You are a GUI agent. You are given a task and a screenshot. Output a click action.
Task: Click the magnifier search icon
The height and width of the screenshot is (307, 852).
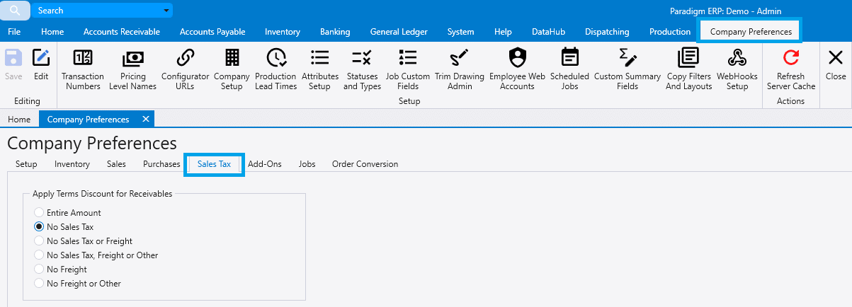click(14, 10)
